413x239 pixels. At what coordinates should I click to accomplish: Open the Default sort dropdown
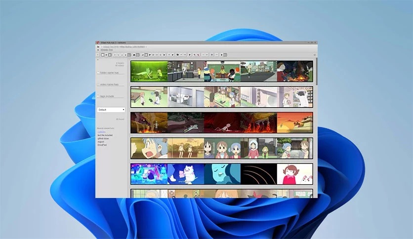point(111,110)
